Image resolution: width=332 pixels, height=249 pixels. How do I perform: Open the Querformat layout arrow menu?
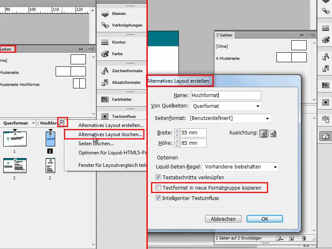click(x=33, y=123)
